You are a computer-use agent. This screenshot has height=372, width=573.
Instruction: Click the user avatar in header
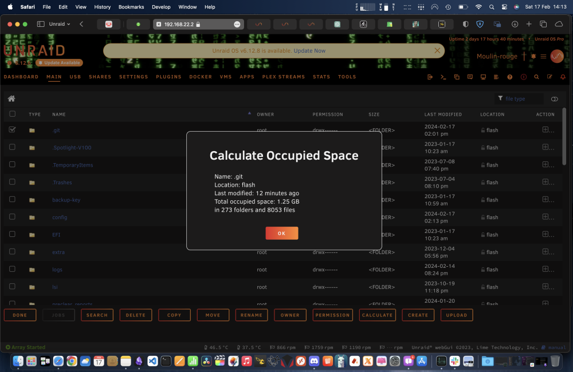[557, 56]
